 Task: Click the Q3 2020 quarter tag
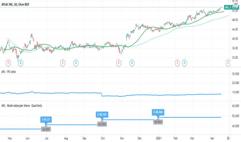pyautogui.click(x=102, y=124)
